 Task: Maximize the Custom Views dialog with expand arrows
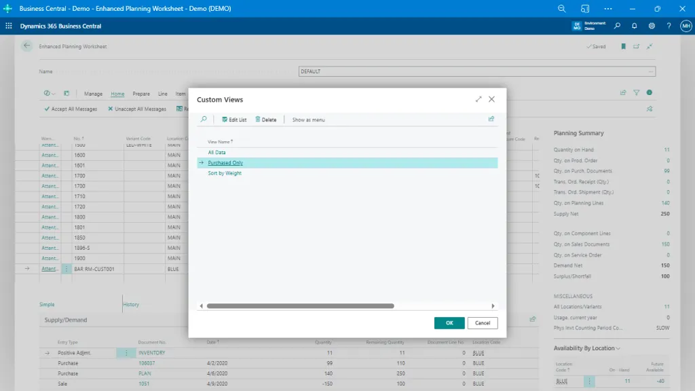tap(478, 99)
